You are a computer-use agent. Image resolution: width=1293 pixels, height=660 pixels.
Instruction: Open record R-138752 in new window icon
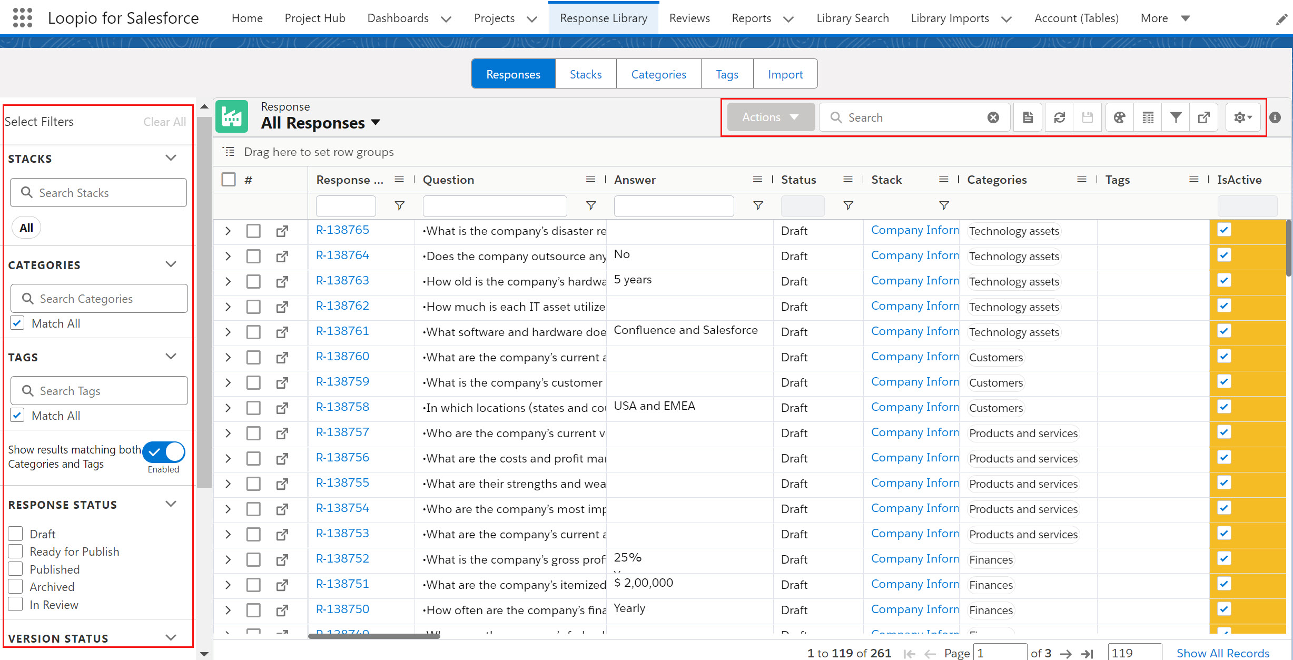(282, 559)
